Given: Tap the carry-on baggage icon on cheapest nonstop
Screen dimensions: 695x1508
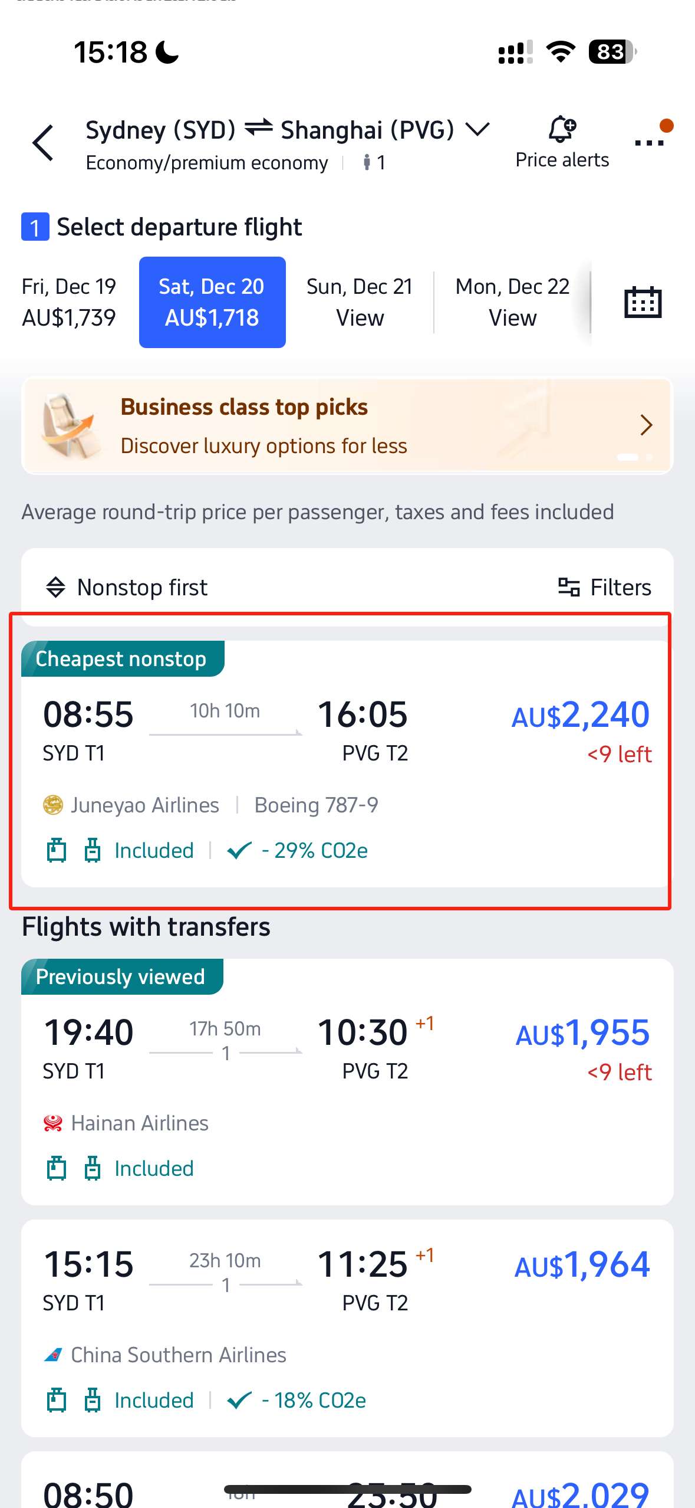Looking at the screenshot, I should click(56, 850).
